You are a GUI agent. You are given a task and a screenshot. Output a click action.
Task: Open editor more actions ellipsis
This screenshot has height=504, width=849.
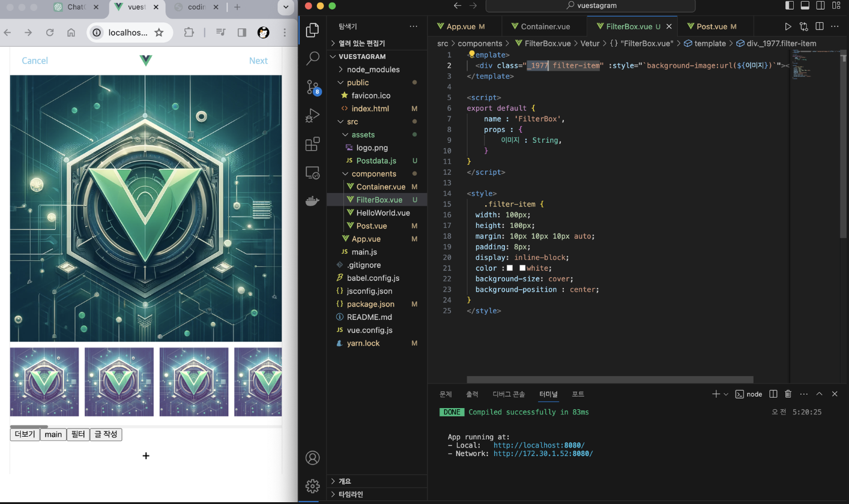pos(833,26)
